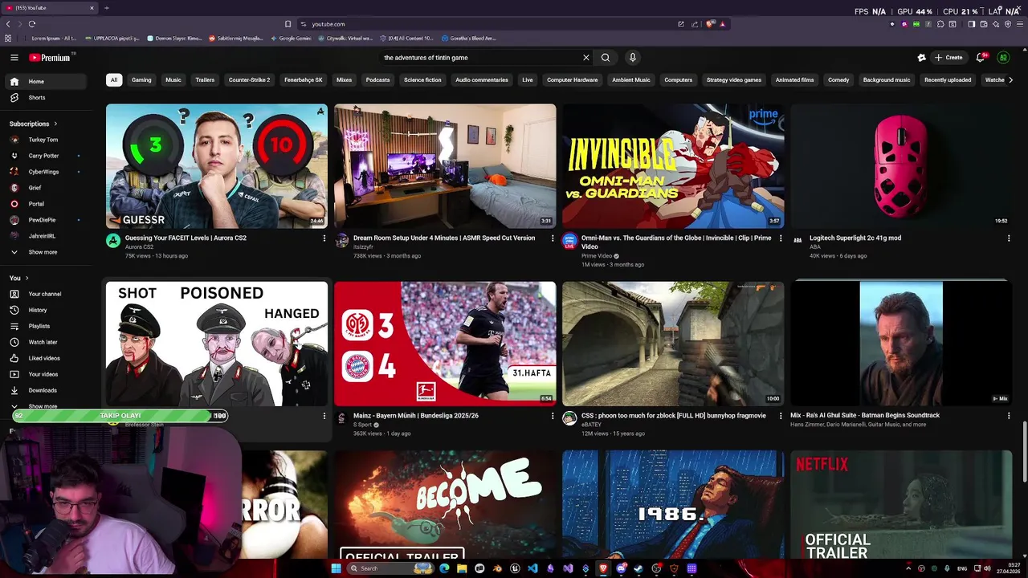This screenshot has width=1028, height=578.
Task: Play the Invincible Omni-Man vs Guardians thumbnail
Action: (673, 166)
